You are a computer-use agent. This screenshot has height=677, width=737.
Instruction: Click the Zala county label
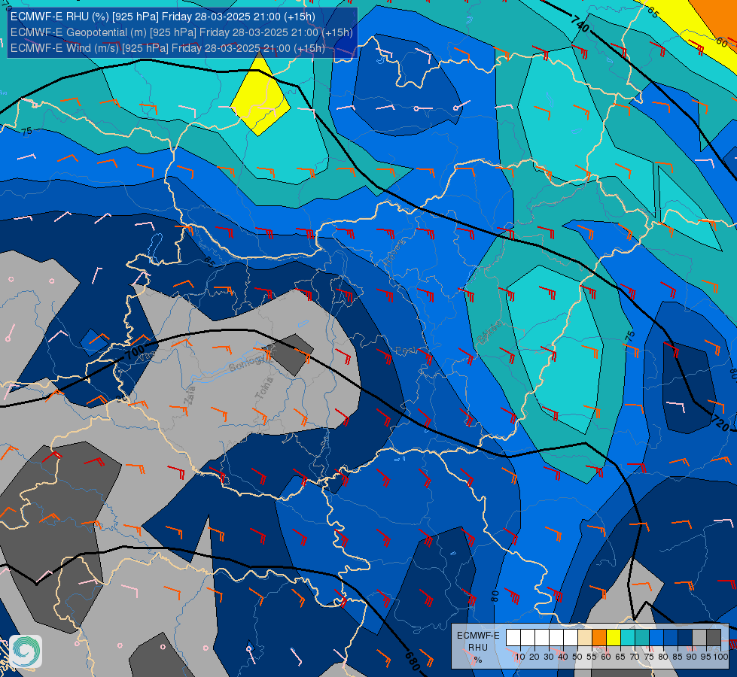coord(190,395)
